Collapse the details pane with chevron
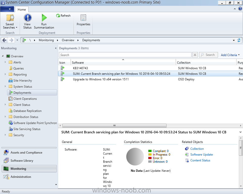The image size is (243, 194). pyautogui.click(x=240, y=132)
